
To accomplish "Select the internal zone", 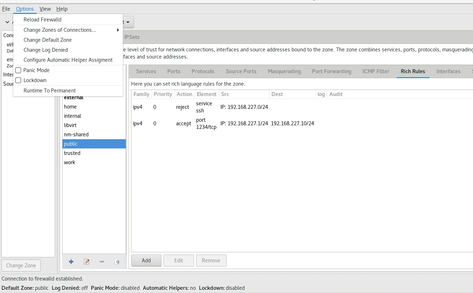I will coord(94,116).
